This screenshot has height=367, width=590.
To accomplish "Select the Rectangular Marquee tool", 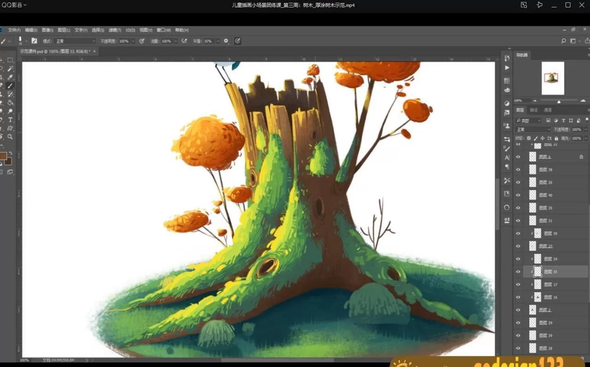I will click(x=10, y=60).
